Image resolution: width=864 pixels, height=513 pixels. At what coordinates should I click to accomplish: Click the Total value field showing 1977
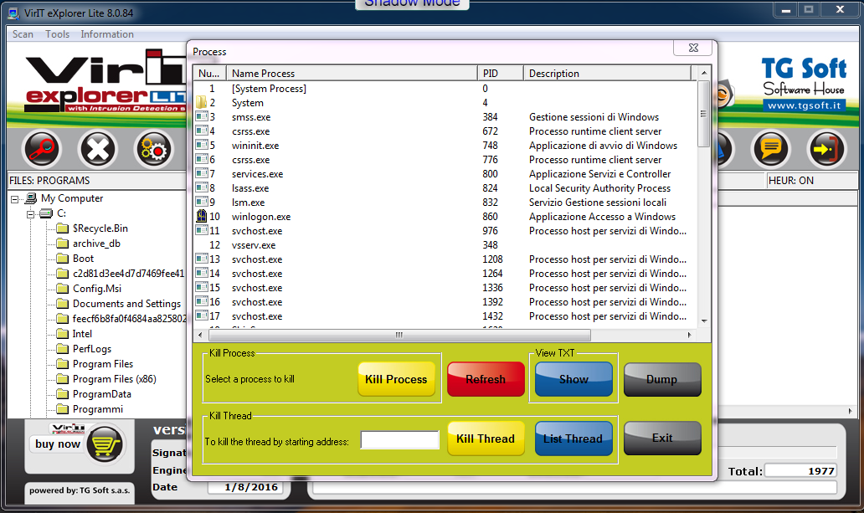coord(800,471)
